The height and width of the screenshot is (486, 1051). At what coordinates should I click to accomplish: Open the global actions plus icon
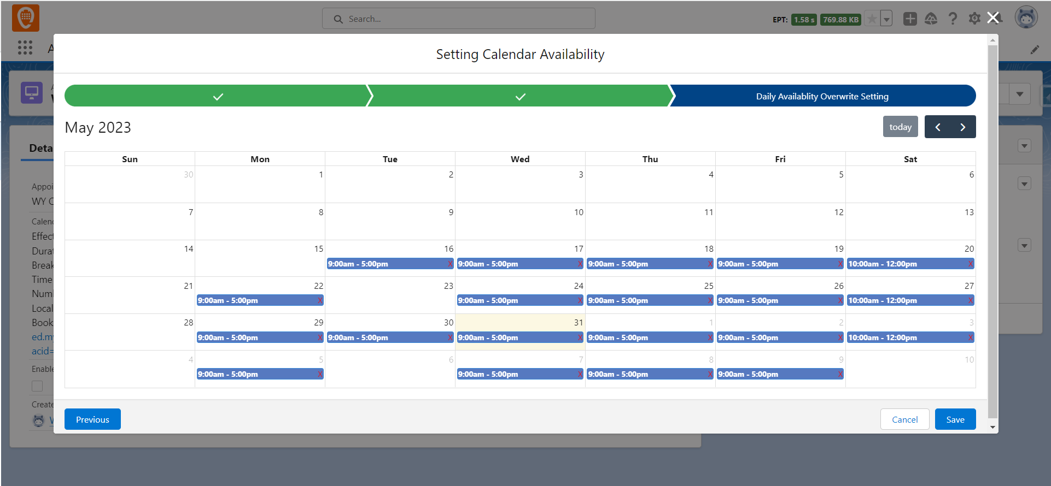coord(910,19)
